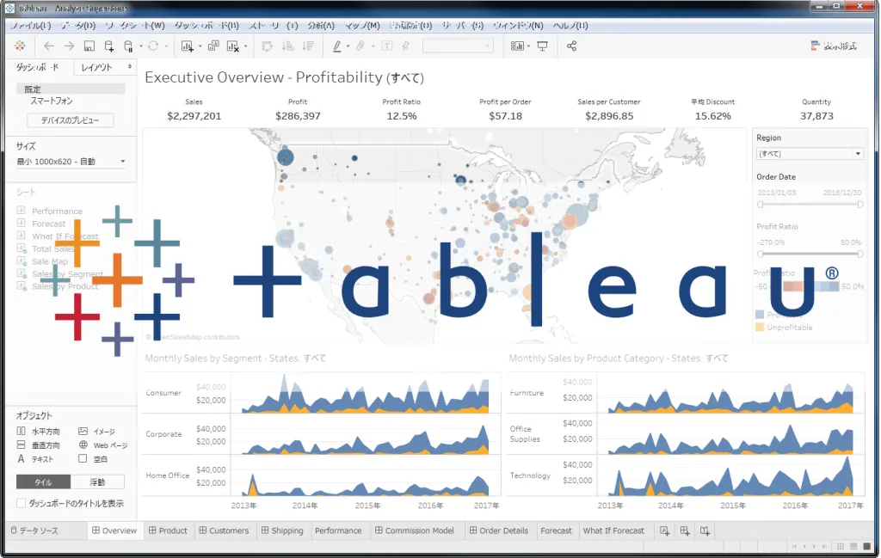Click the save workbook icon in toolbar
The height and width of the screenshot is (558, 881).
pyautogui.click(x=89, y=46)
